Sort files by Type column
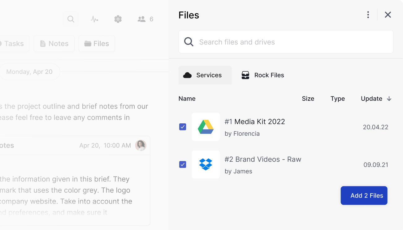 click(337, 99)
